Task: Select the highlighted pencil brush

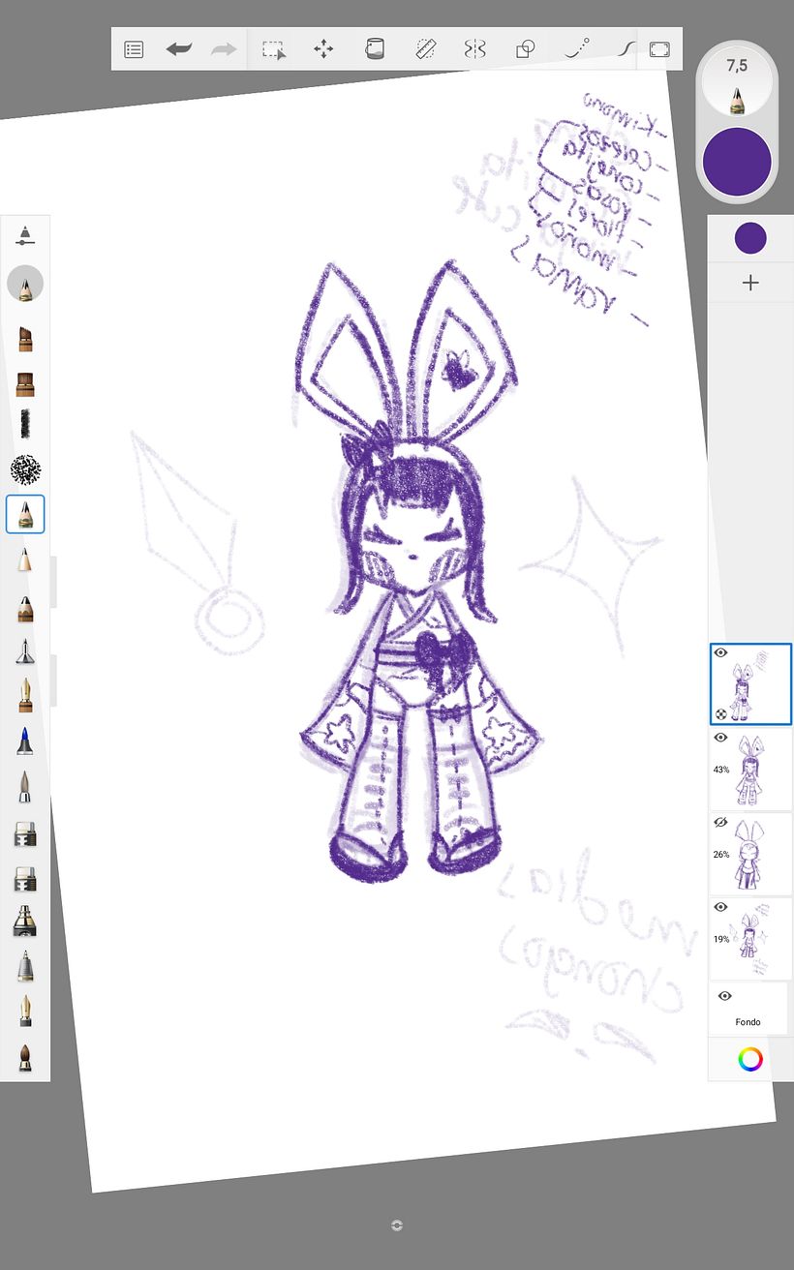Action: pyautogui.click(x=25, y=514)
